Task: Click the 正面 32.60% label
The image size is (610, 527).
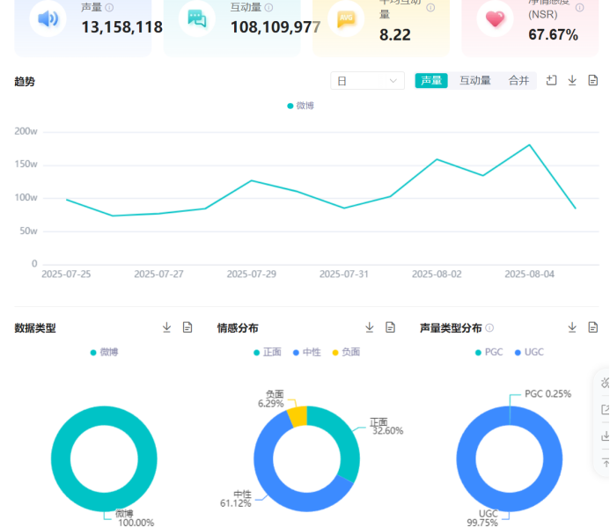Action: point(386,427)
